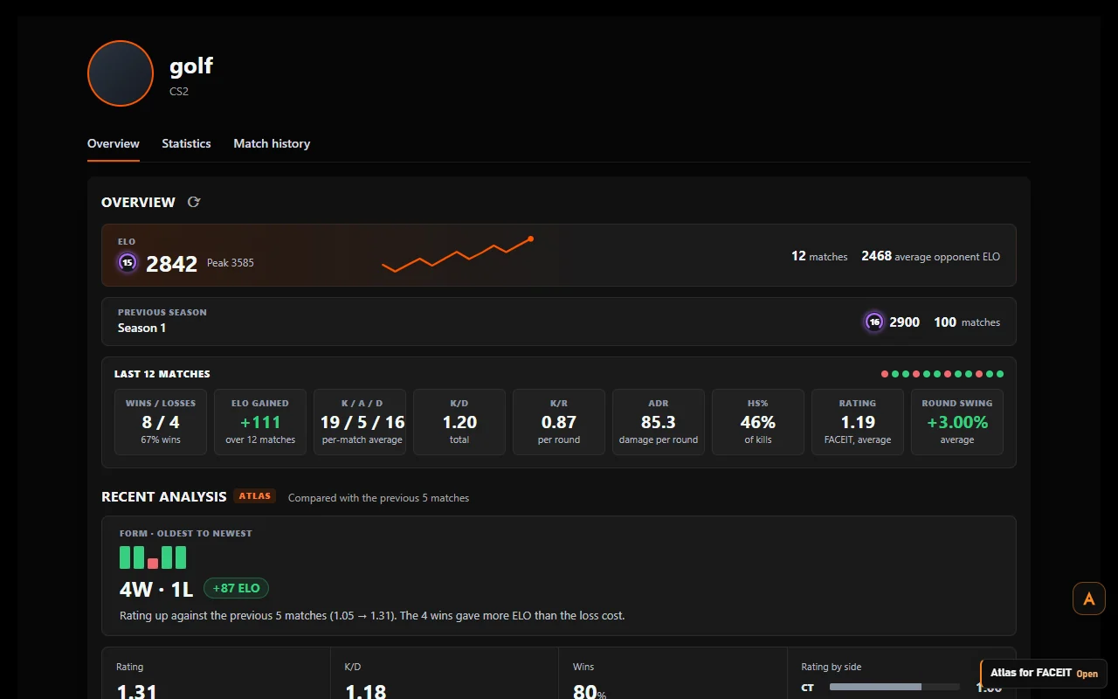The height and width of the screenshot is (699, 1118).
Task: Click the Peak 3585 label
Action: (231, 263)
